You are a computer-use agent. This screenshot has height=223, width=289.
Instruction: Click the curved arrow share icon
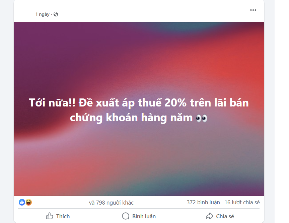click(209, 216)
